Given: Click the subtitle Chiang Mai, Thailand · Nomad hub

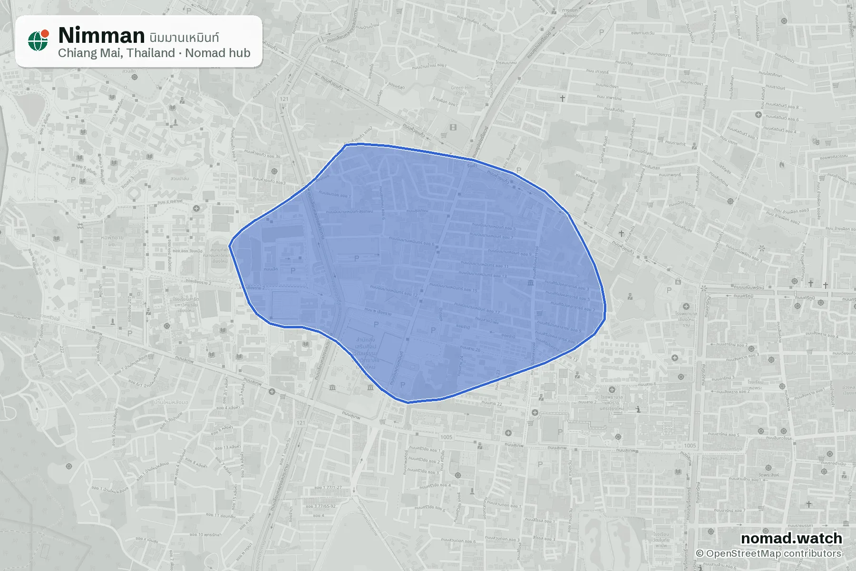Looking at the screenshot, I should tap(154, 53).
